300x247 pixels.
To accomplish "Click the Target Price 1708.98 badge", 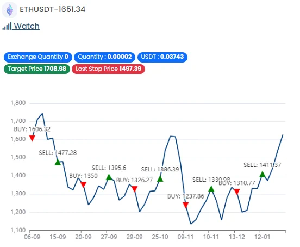I will point(37,69).
